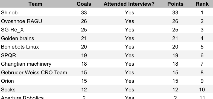Screen dimensions: 213x99
Task: Click the Rank column header
Action: tap(202, 4)
